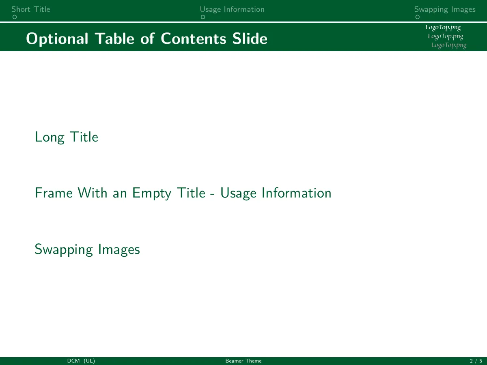Click the faded bottom LogoTop.png placeholder

pyautogui.click(x=449, y=45)
